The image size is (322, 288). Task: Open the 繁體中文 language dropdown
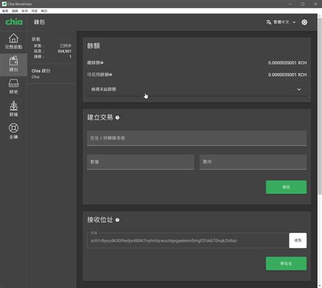(x=281, y=22)
